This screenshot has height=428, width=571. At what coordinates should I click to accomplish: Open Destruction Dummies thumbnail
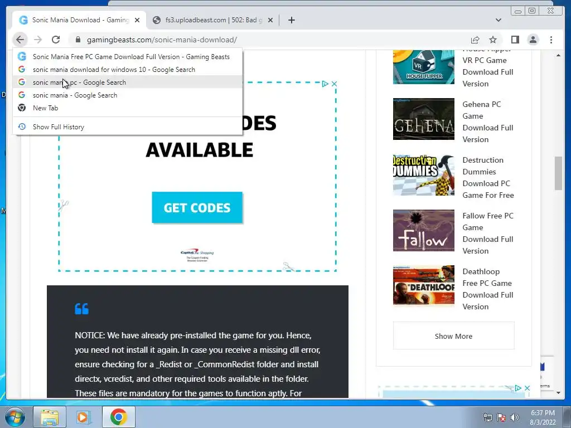424,174
